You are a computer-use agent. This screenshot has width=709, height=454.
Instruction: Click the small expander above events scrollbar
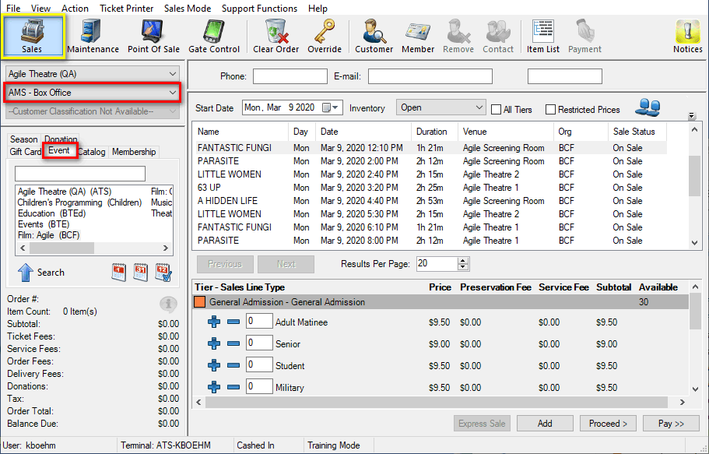pyautogui.click(x=692, y=116)
